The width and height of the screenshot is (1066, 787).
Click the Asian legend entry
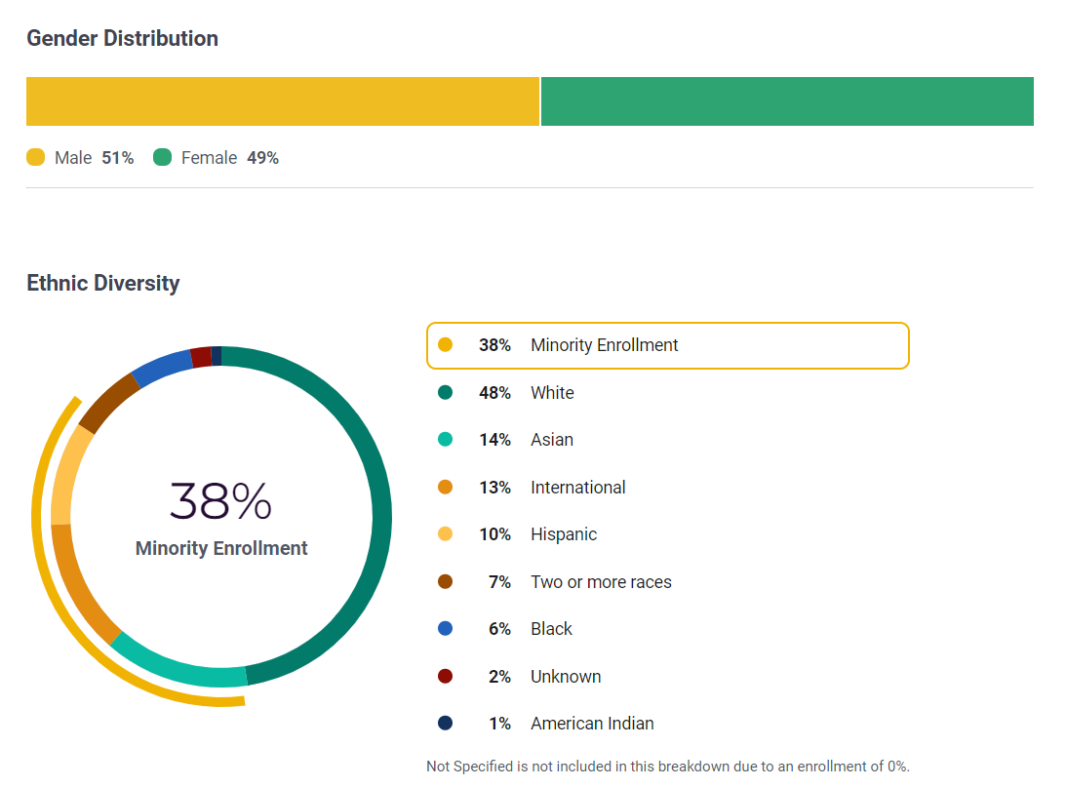tap(551, 440)
